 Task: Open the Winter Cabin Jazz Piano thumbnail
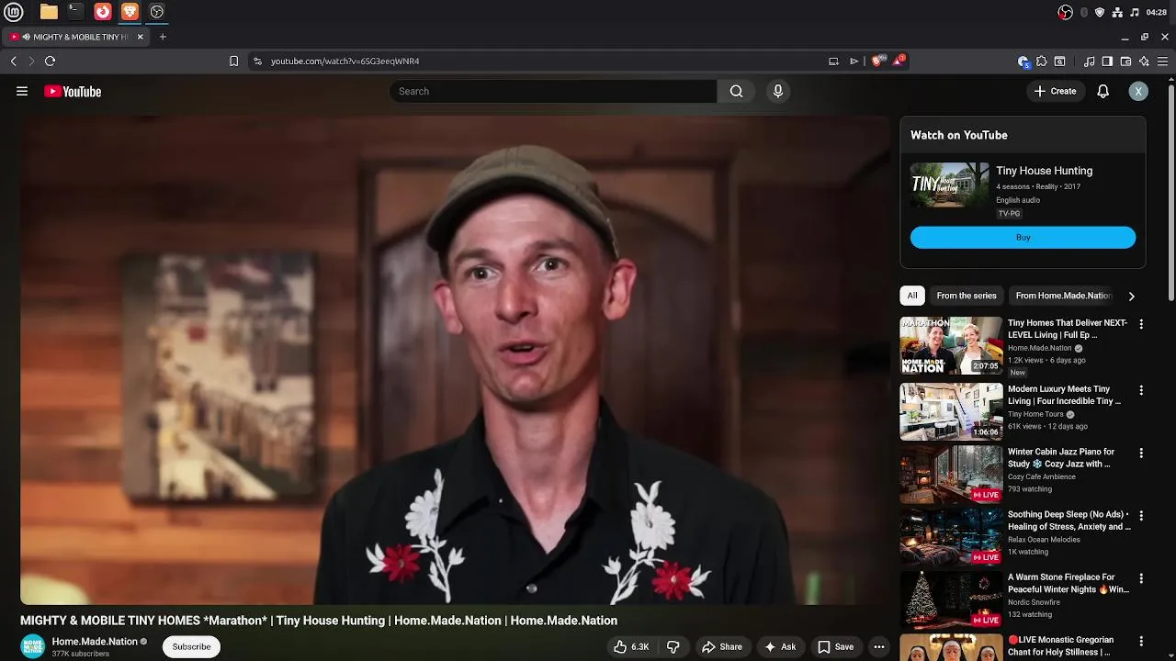[951, 474]
